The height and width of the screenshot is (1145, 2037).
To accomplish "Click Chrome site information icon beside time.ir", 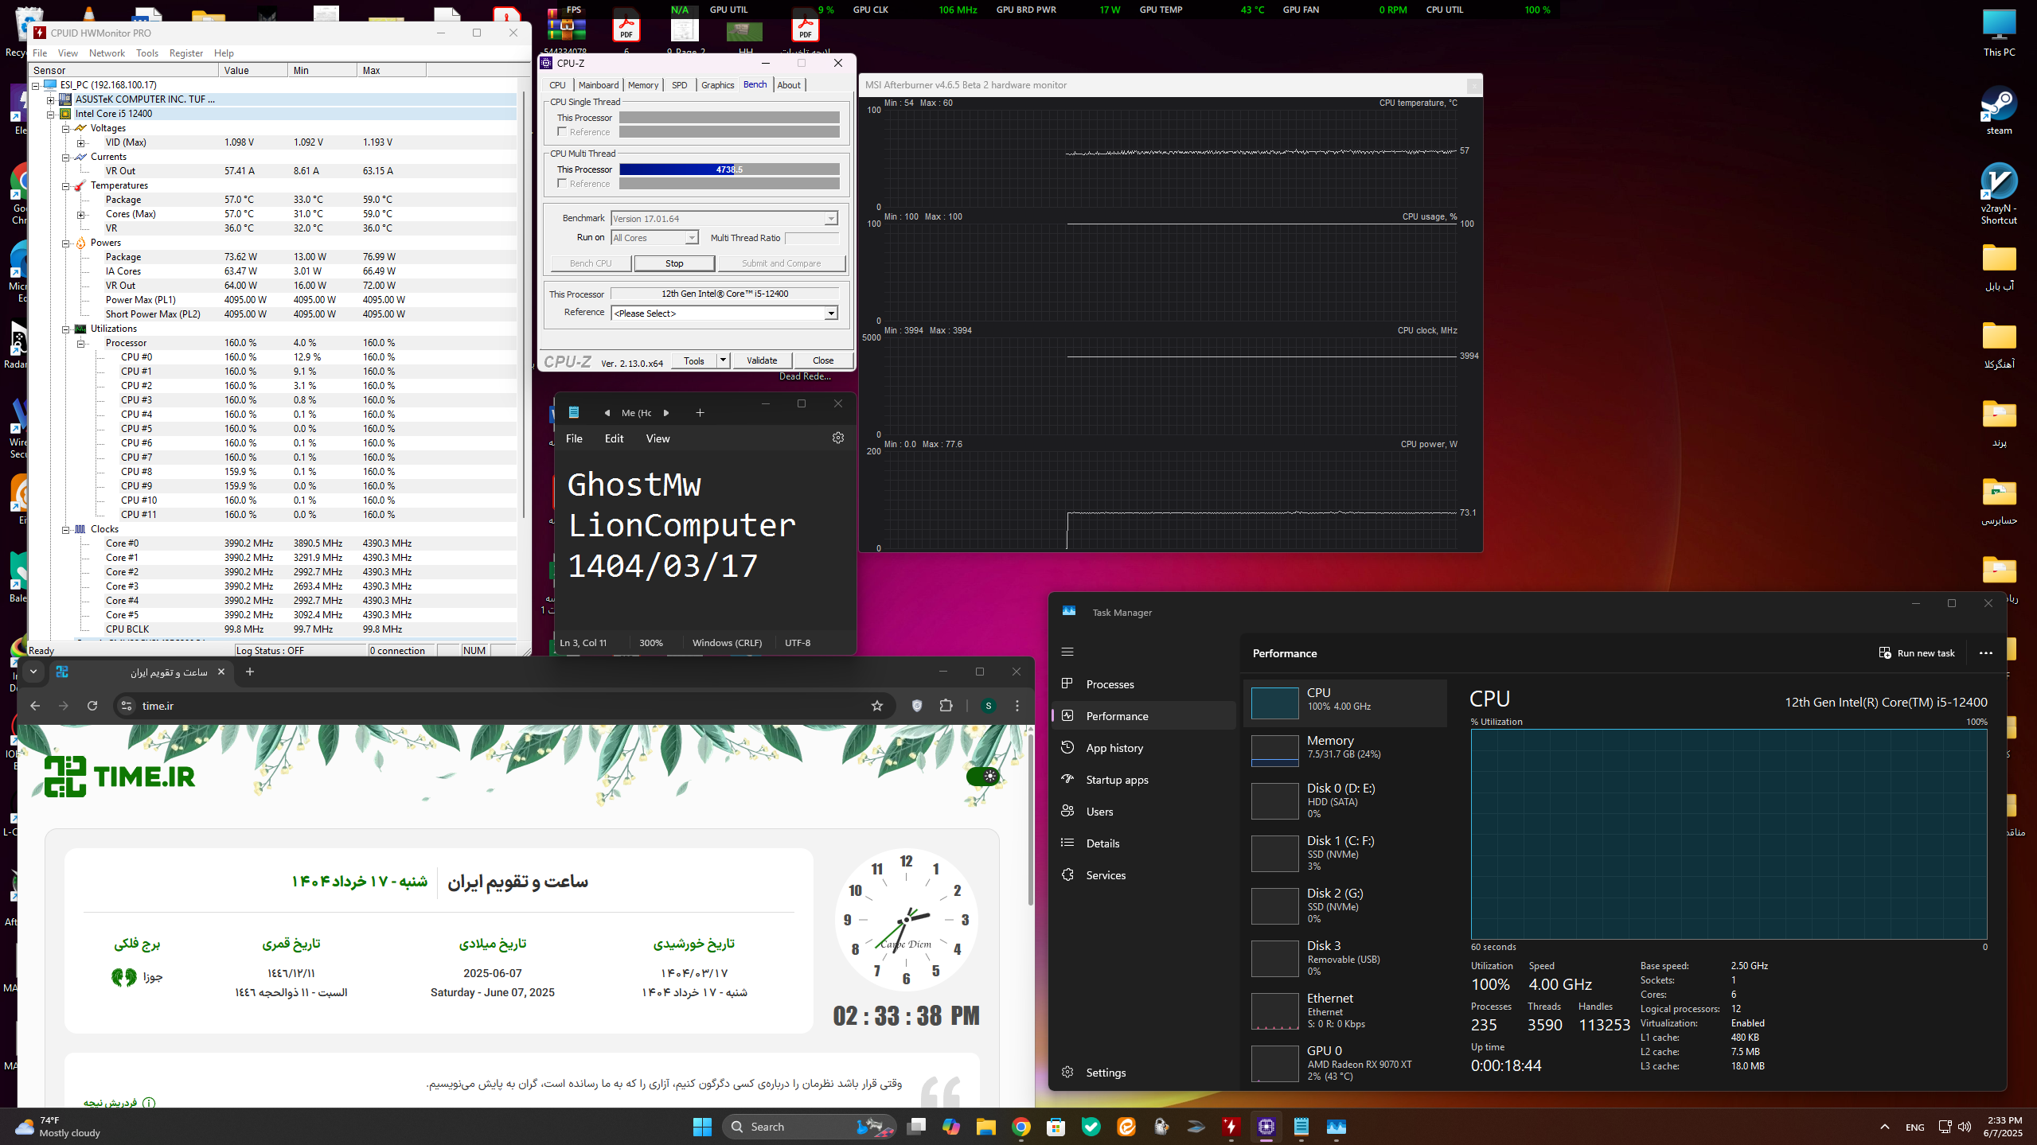I will 126,706.
